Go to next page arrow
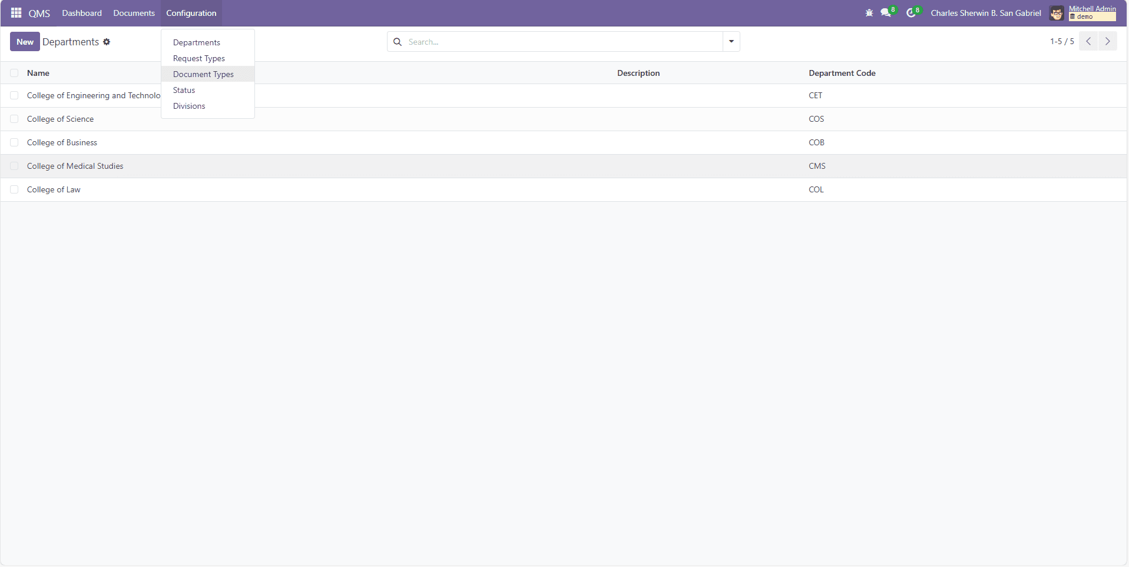Screen dimensions: 1129x567 (1108, 41)
